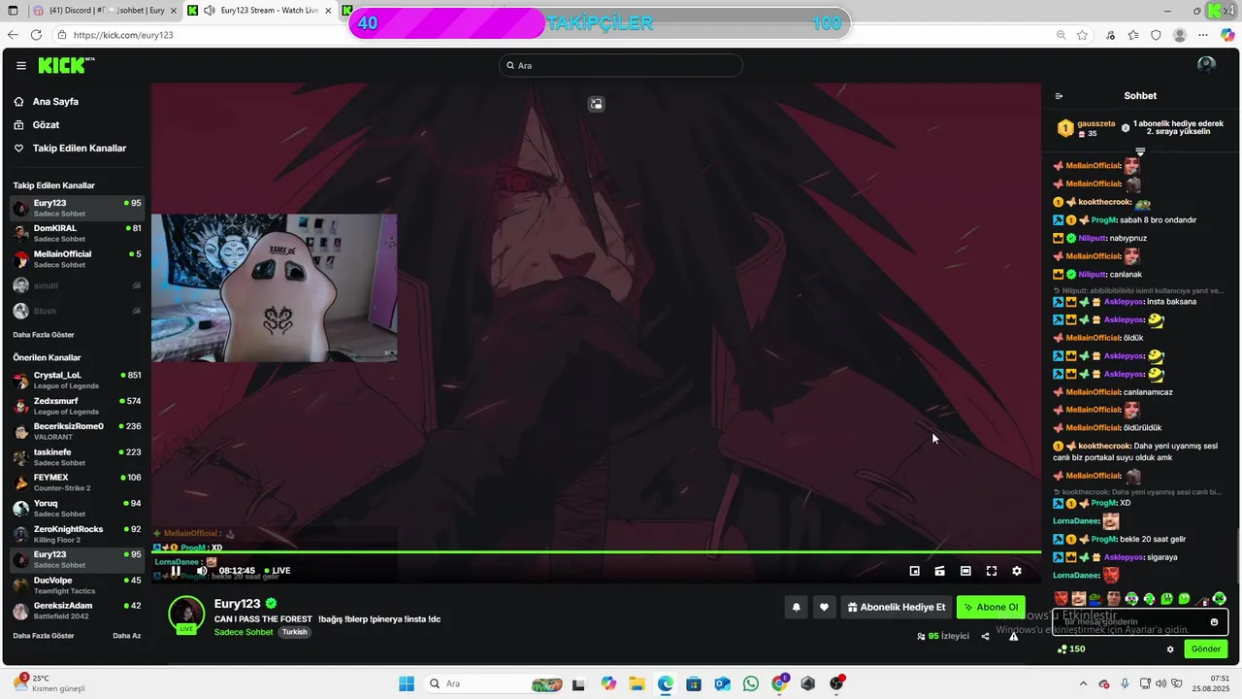The image size is (1242, 699).
Task: Click Abonelik Hediye Et button
Action: (897, 607)
